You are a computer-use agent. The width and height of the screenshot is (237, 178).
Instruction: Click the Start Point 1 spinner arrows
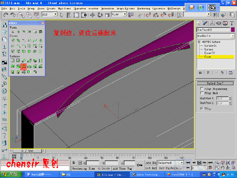(x=230, y=98)
